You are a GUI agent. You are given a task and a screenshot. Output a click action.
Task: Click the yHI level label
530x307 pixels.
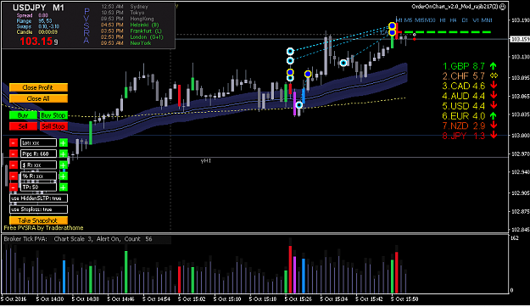[x=206, y=161]
